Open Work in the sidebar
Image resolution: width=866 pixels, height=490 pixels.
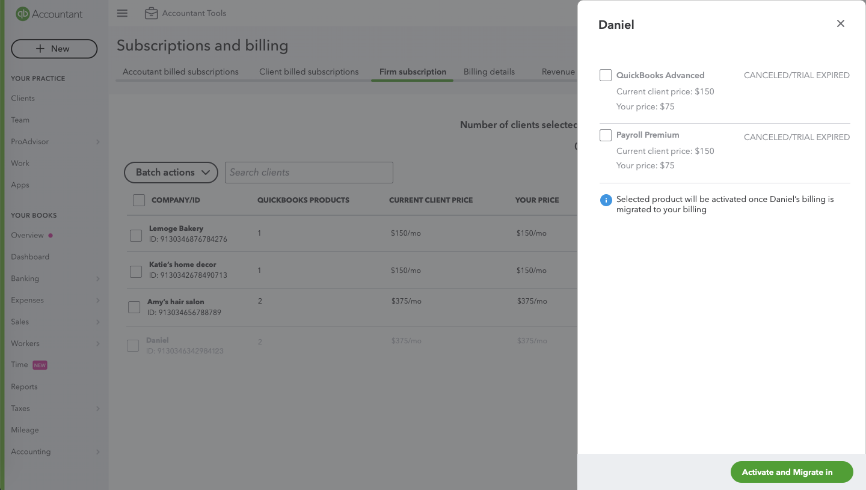tap(20, 163)
